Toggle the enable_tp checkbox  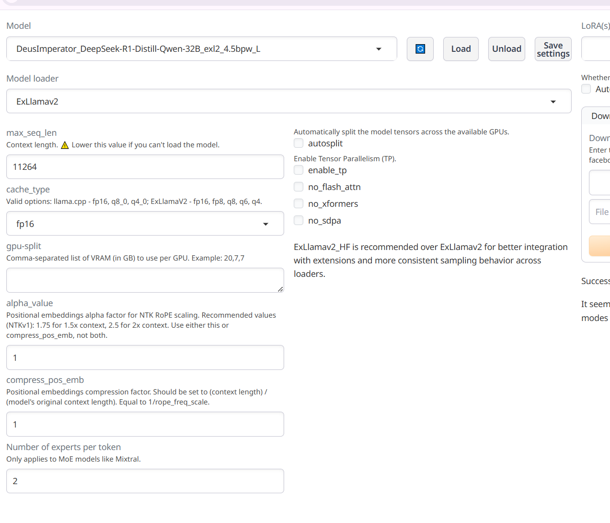(x=299, y=170)
